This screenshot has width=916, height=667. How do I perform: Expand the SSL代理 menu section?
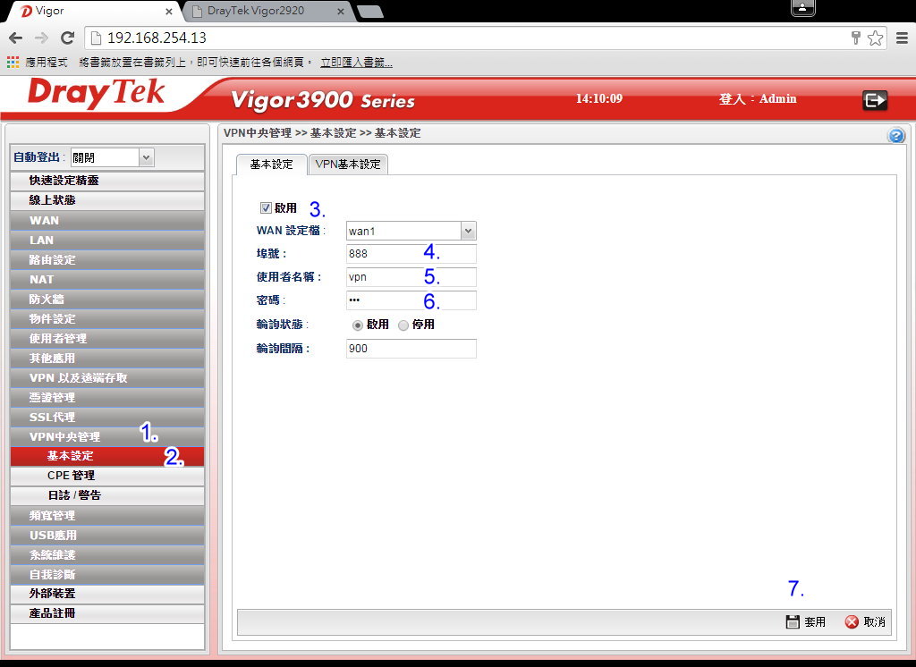(107, 417)
